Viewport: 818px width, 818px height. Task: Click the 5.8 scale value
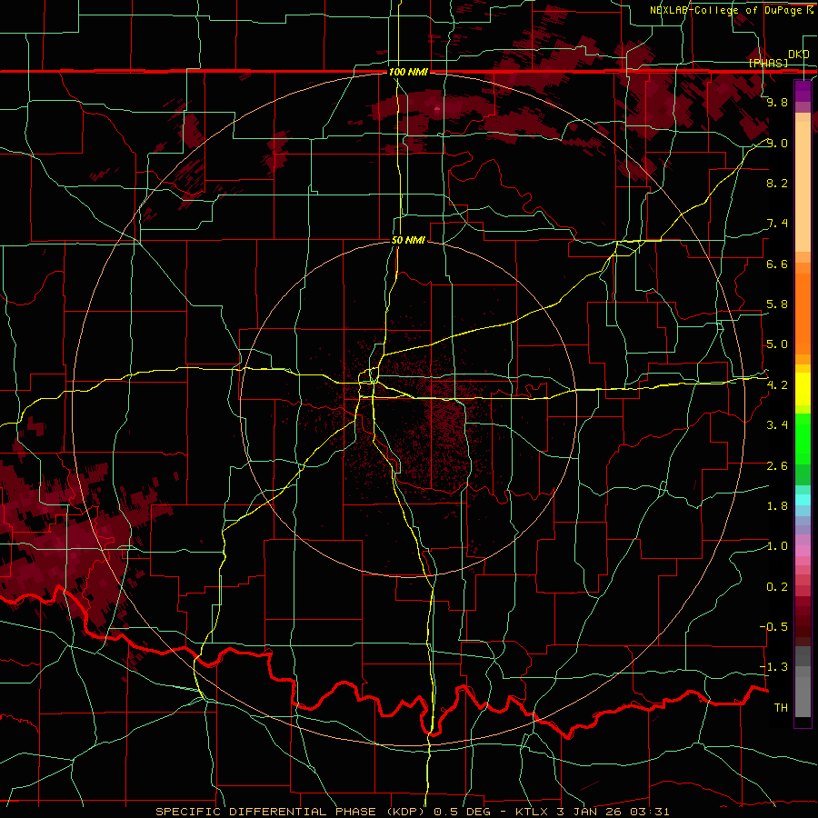coord(777,304)
